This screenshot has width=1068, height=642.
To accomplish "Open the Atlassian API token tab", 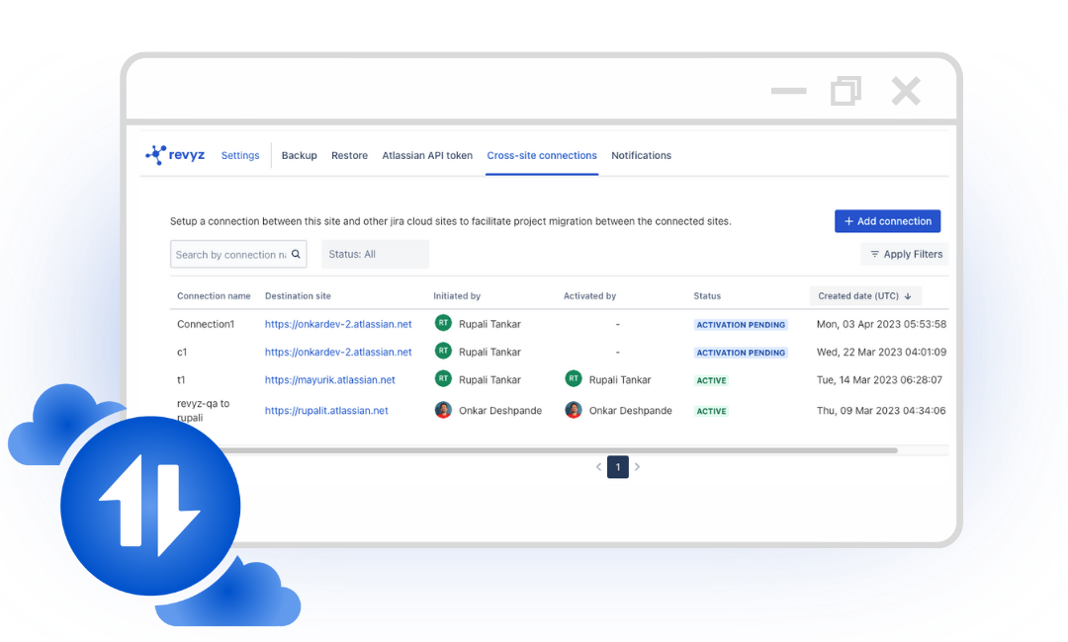I will pos(427,155).
